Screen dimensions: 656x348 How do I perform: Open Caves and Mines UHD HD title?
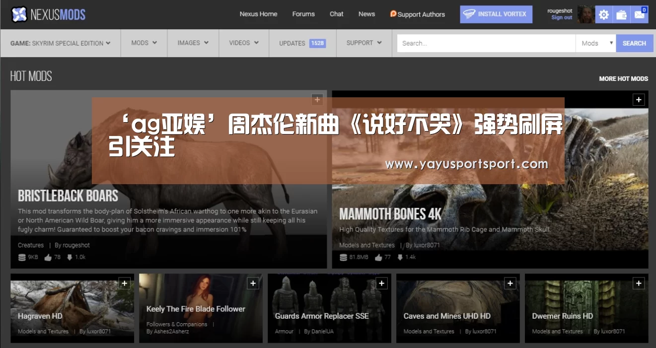click(x=447, y=316)
